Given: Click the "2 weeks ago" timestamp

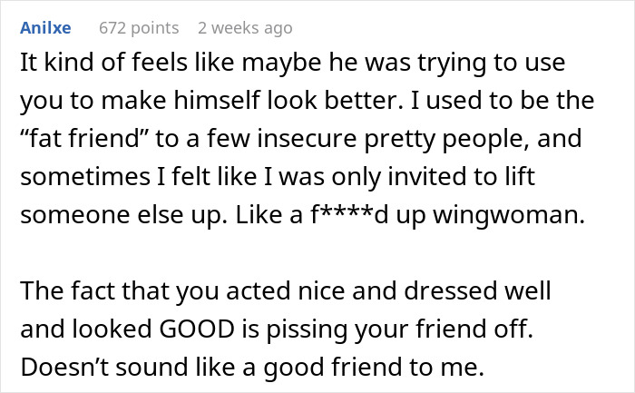Looking at the screenshot, I should click(239, 28).
